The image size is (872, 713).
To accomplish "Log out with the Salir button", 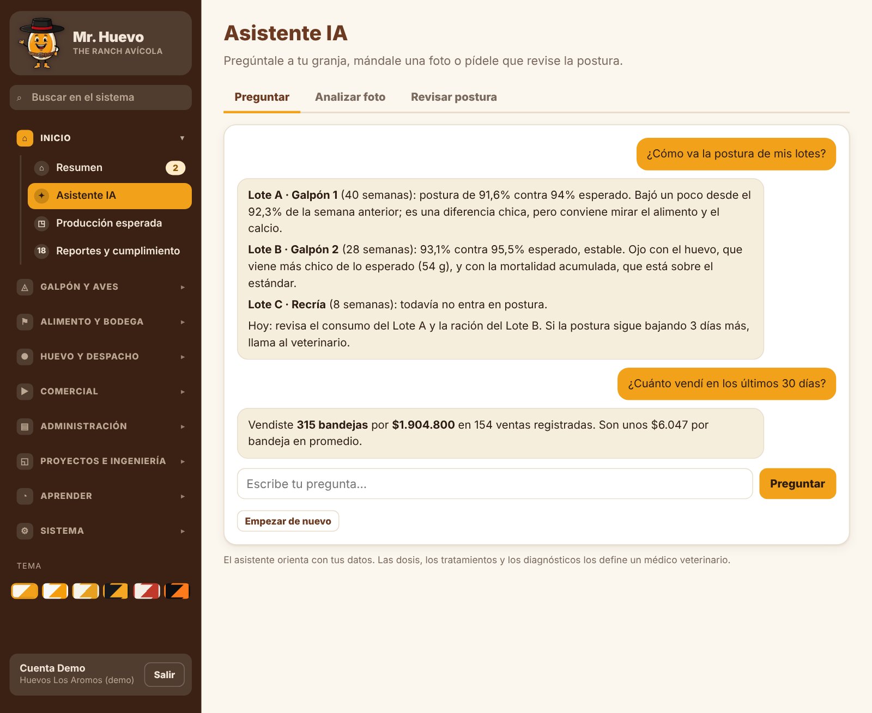I will (164, 675).
